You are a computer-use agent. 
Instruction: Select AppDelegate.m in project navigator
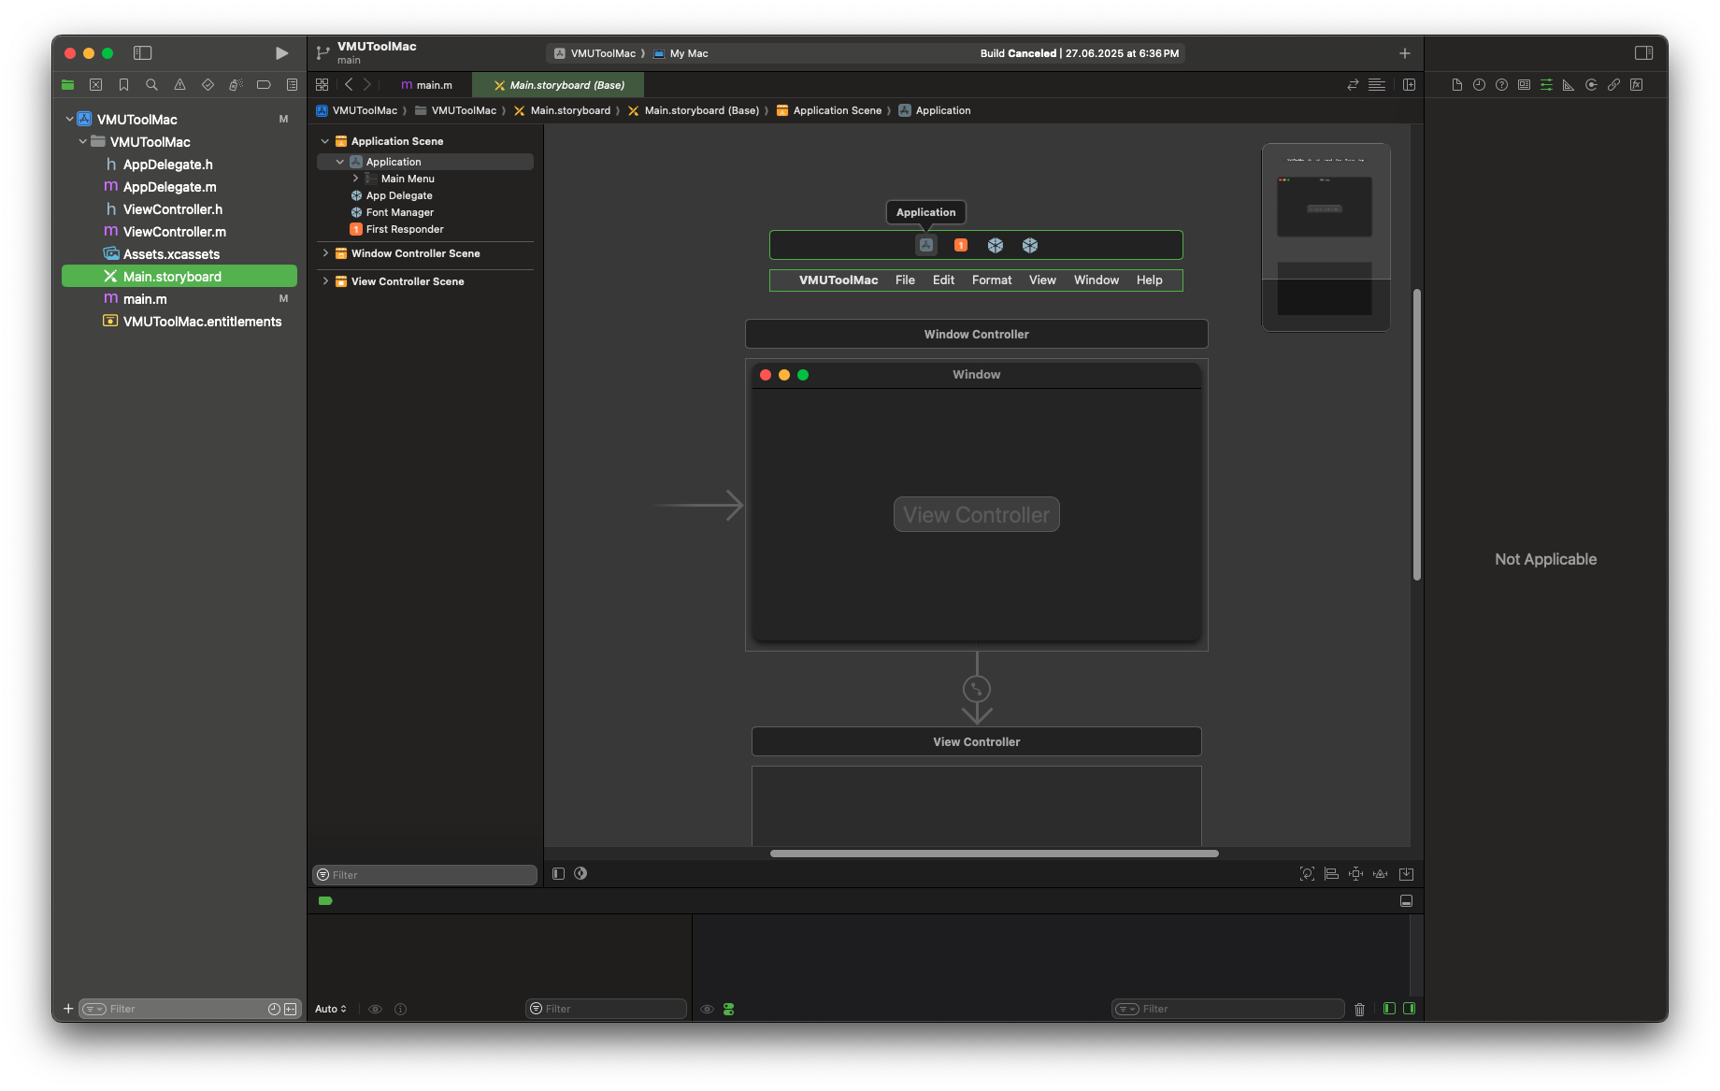tap(179, 187)
